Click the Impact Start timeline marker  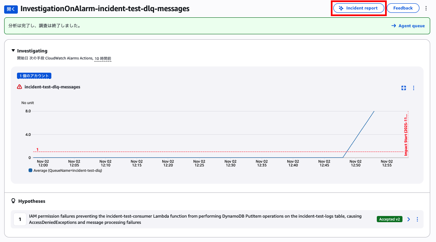(x=406, y=134)
